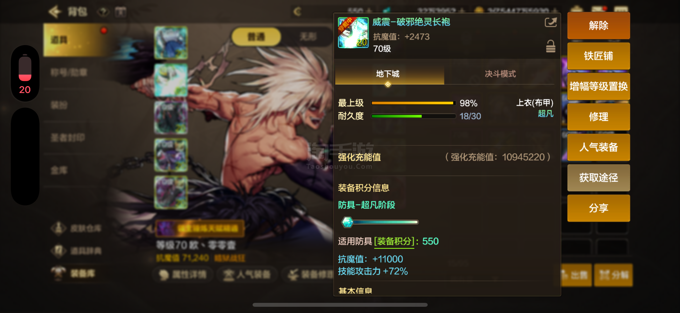Viewport: 680px width, 313px height.
Task: Open the 铁匠铺 blacksmith button
Action: (598, 56)
